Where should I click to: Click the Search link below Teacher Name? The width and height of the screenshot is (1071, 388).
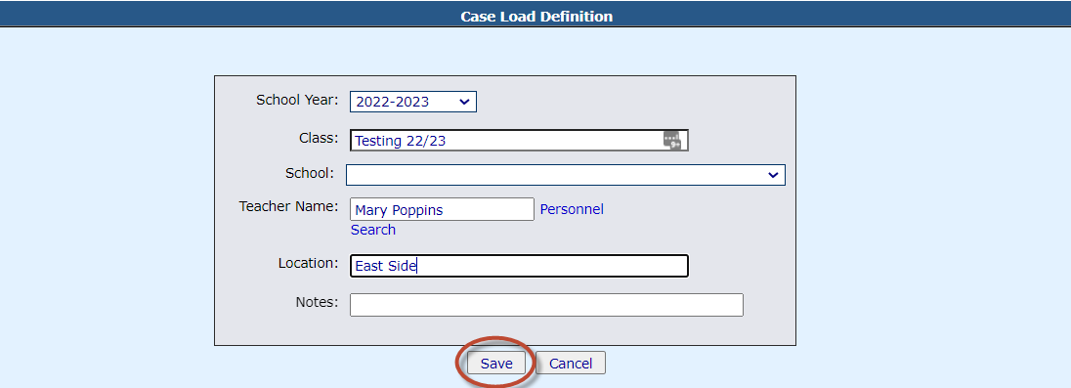(x=373, y=231)
